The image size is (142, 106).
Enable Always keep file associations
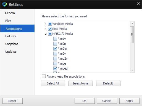(44, 76)
